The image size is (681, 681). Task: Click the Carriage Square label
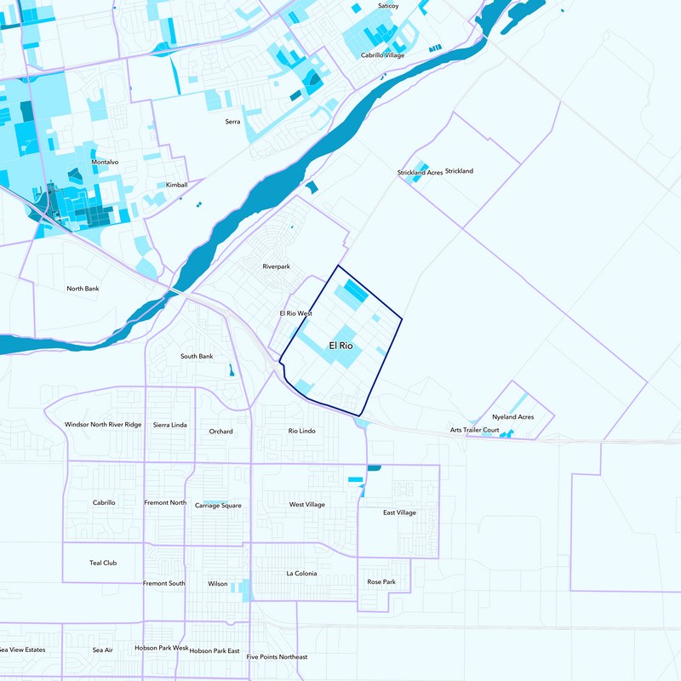218,506
